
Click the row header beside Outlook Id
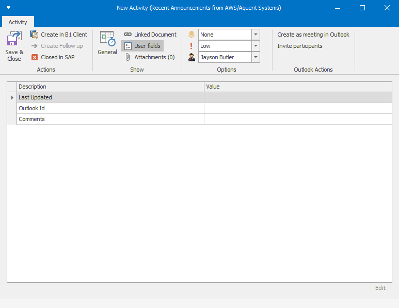[x=12, y=109]
